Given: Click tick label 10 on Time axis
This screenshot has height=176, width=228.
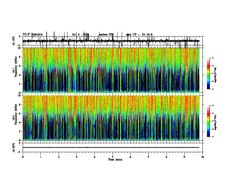Looking at the screenshot, I should click(x=202, y=157).
